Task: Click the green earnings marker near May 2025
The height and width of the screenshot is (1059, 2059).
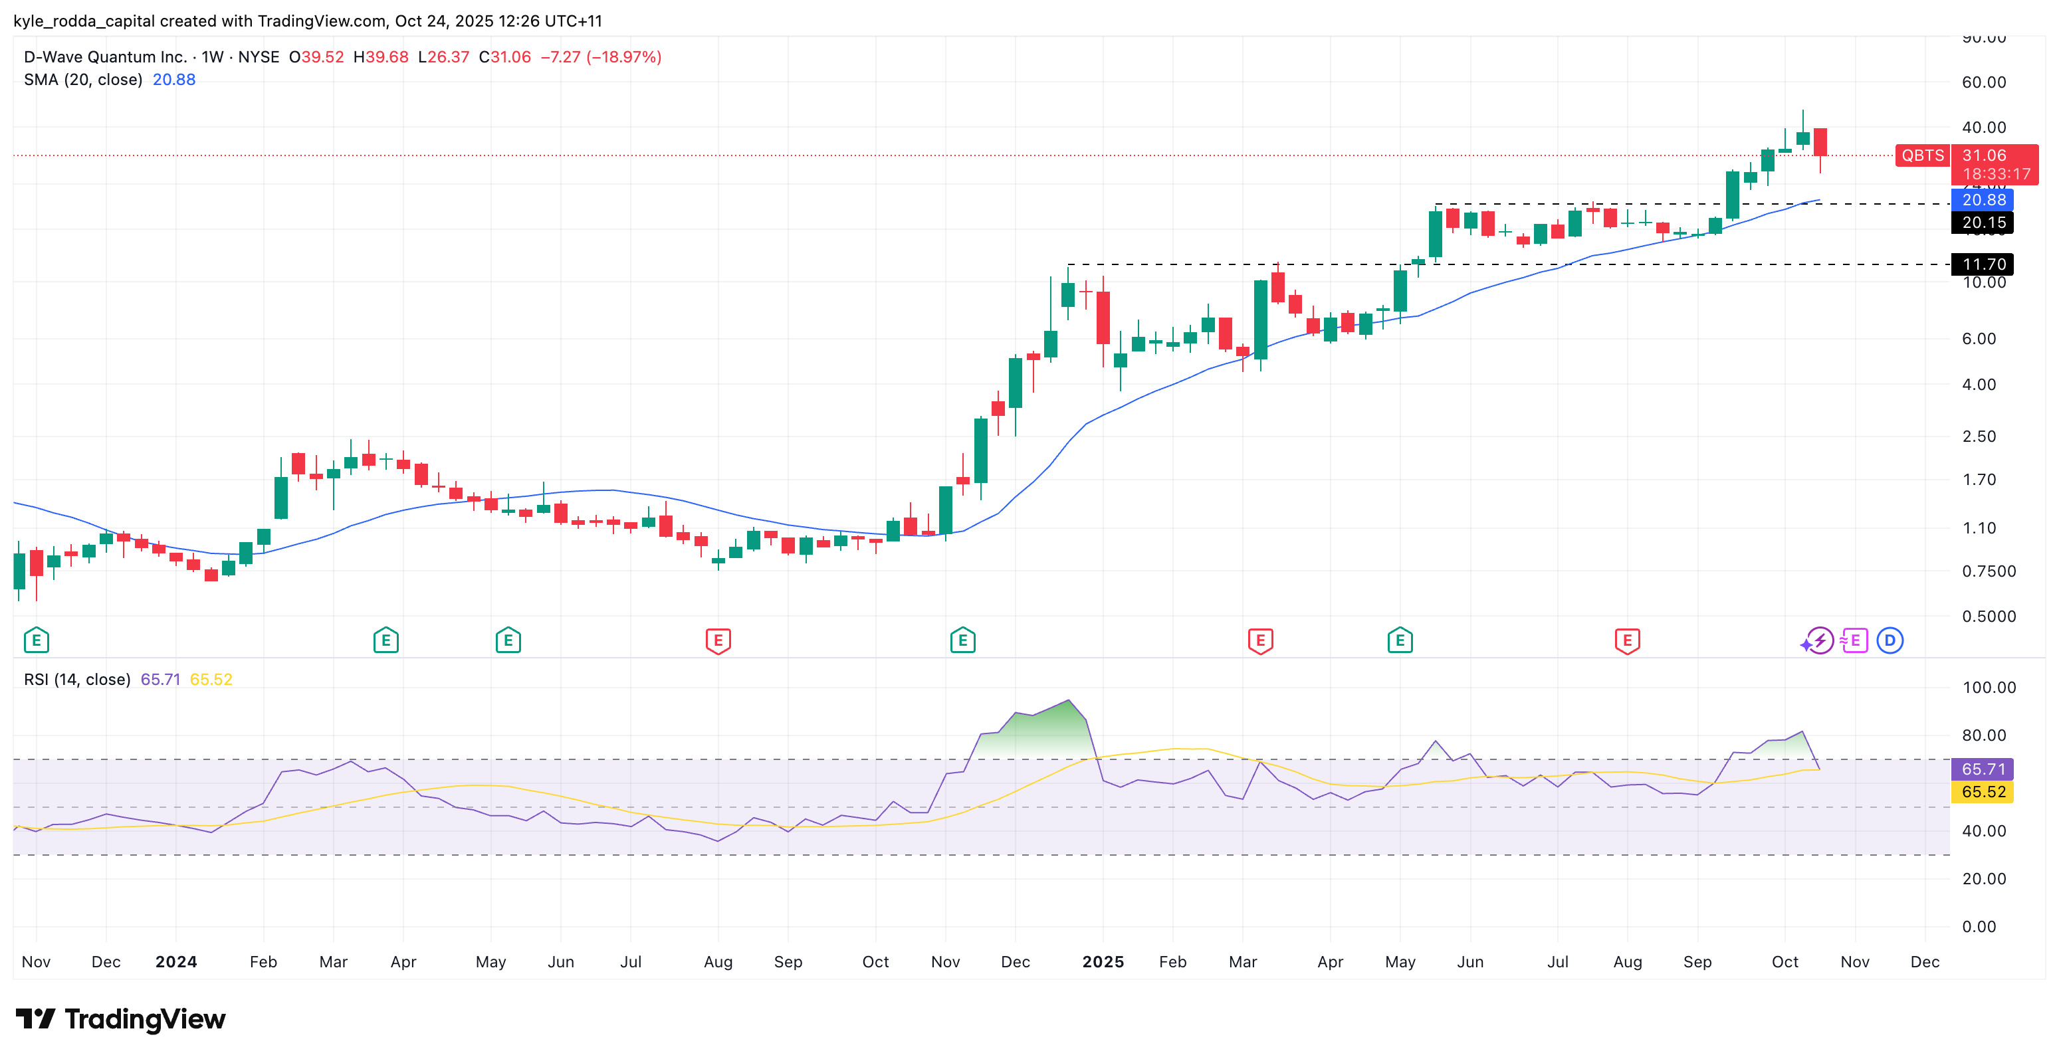Action: point(1400,640)
